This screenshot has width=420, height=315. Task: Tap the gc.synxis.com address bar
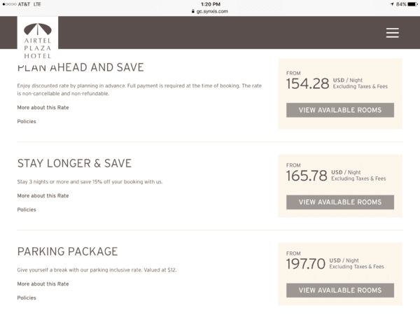[x=210, y=11]
